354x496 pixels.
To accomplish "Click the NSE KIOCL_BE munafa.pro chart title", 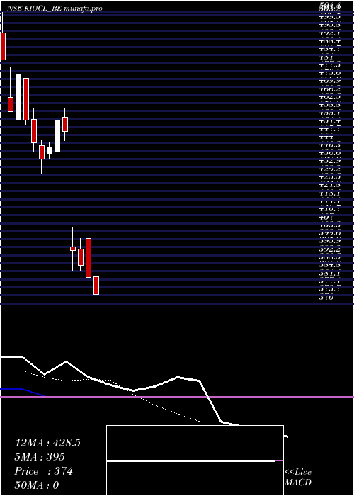I will [x=55, y=9].
